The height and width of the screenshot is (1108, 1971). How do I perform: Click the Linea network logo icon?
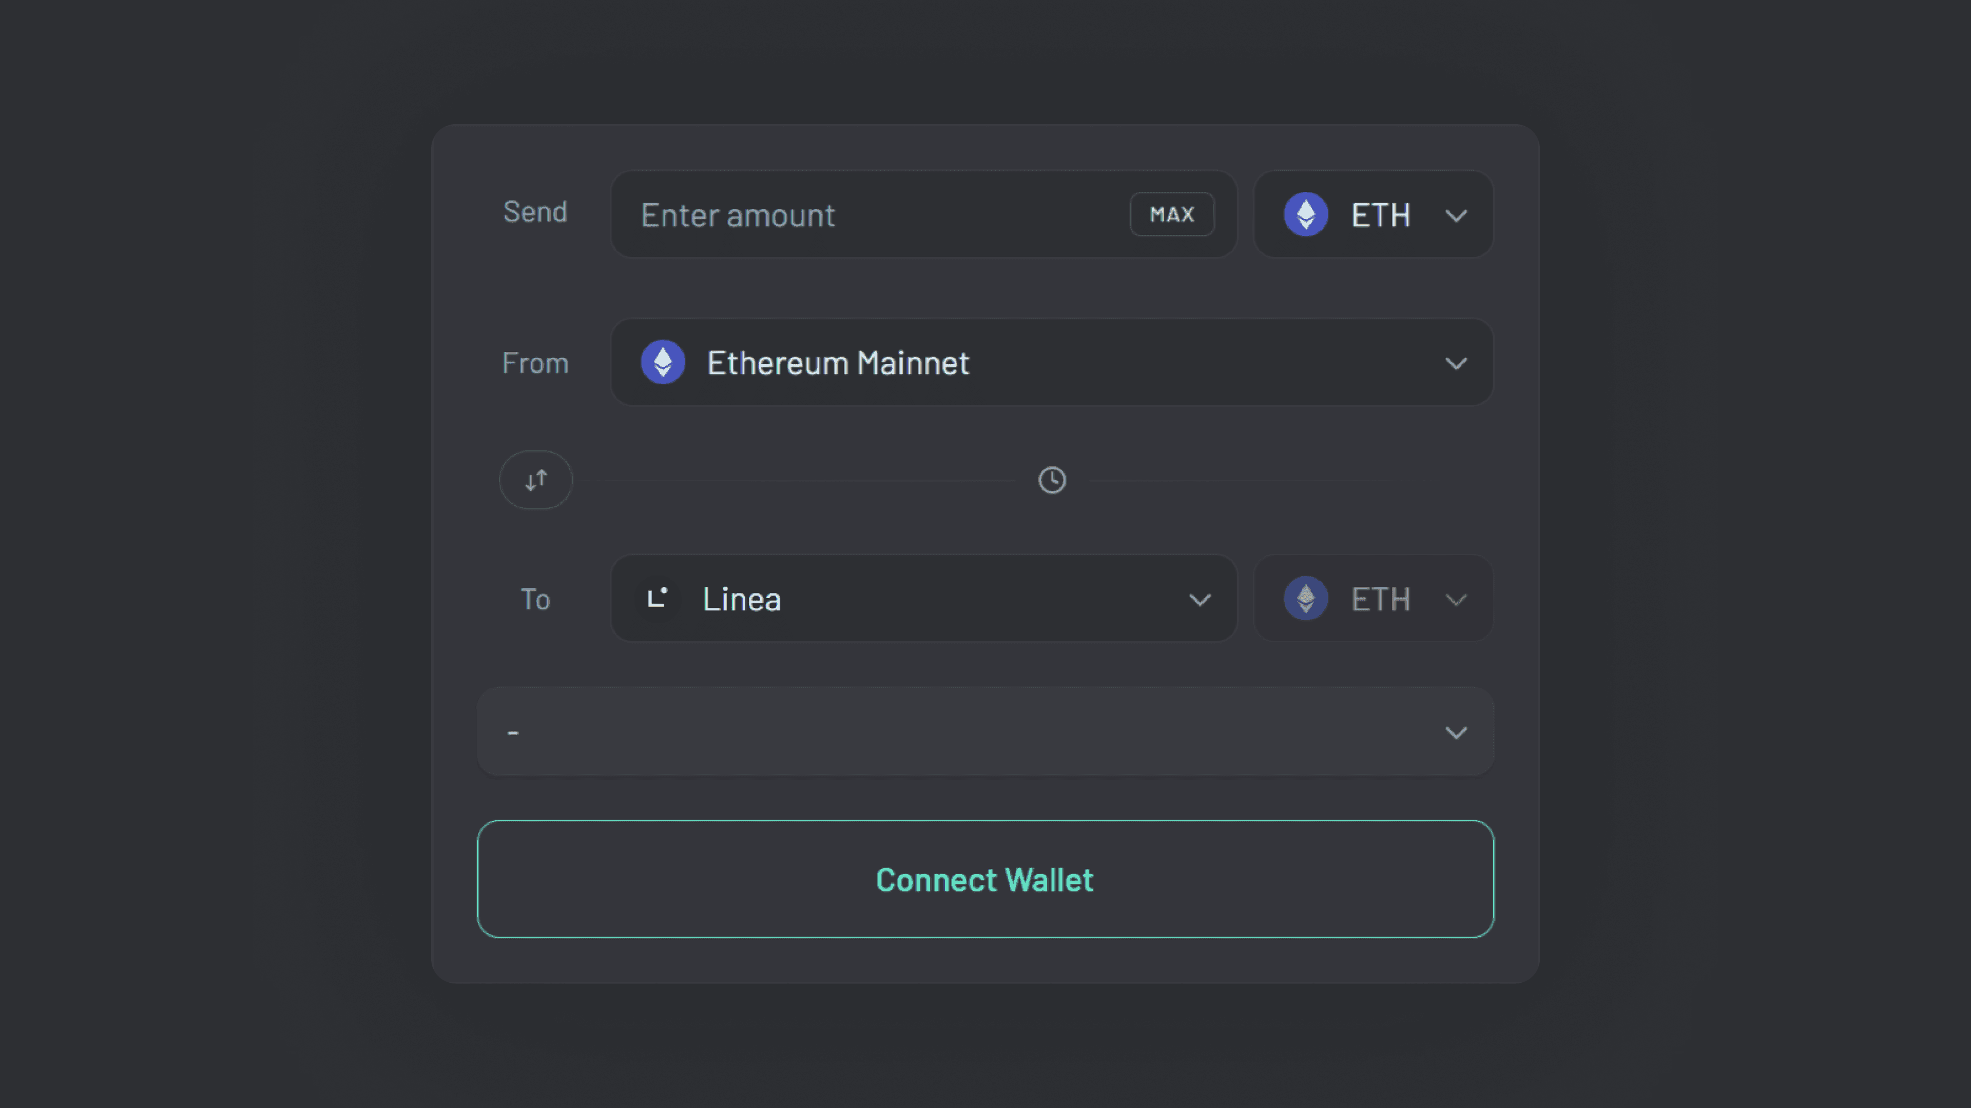[657, 598]
